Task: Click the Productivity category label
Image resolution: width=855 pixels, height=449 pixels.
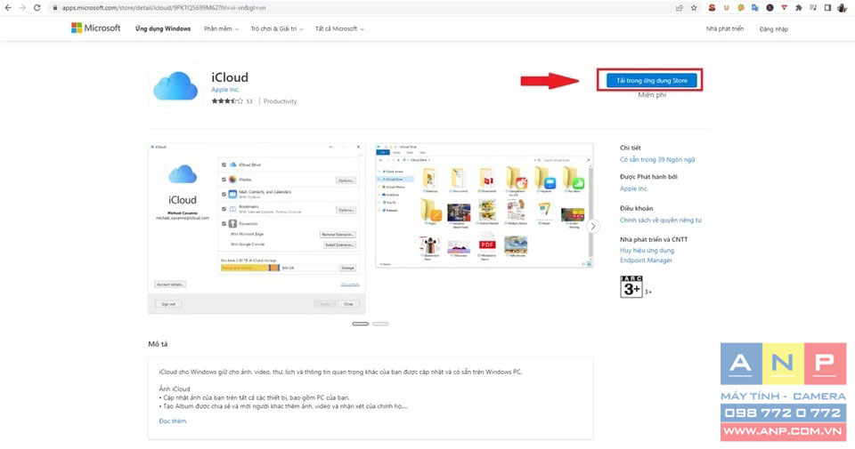Action: [281, 101]
